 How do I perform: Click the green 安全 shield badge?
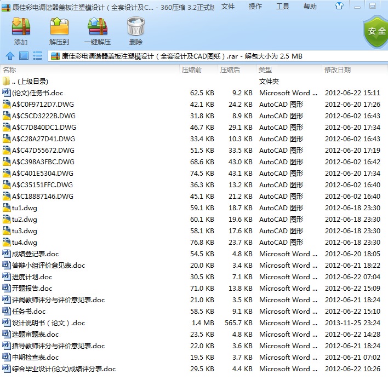(375, 31)
